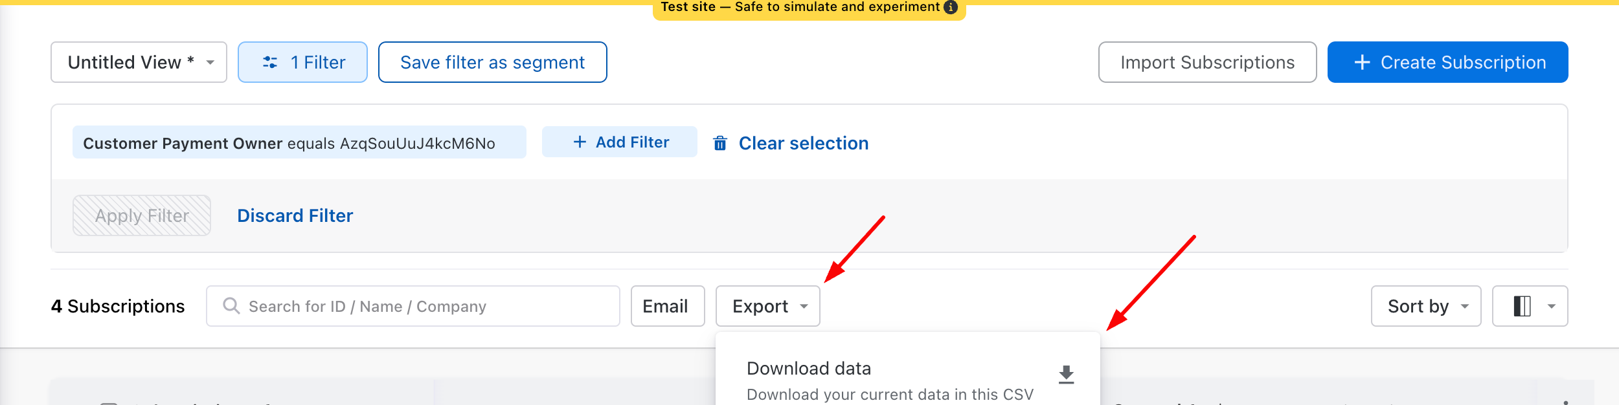Toggle the Export dropdown
Viewport: 1619px width, 405px height.
click(767, 306)
